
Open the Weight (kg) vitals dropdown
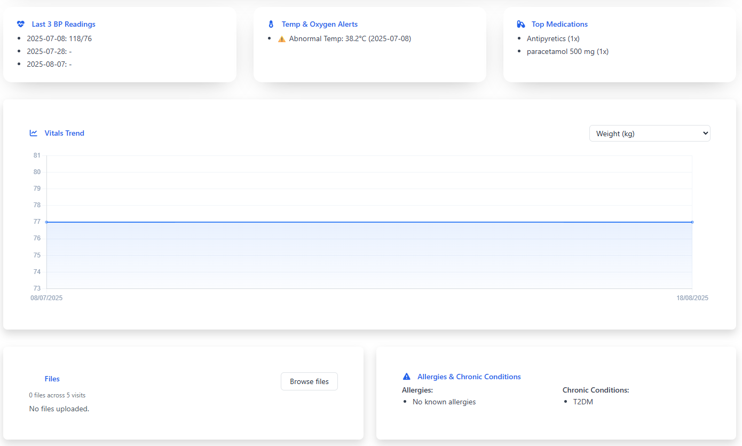pos(649,134)
